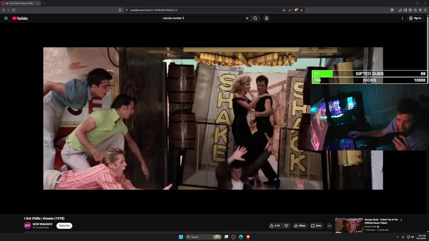Viewport: 429px width, 241px height.
Task: Bookmark this page with the bookmark icon
Action: click(120, 10)
